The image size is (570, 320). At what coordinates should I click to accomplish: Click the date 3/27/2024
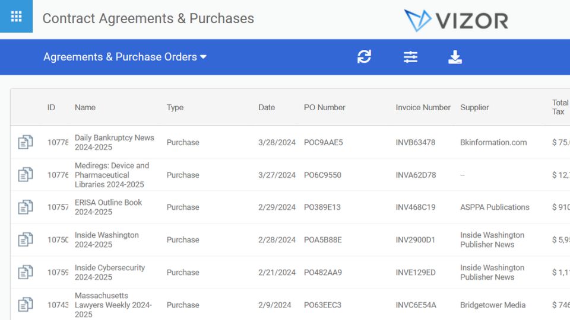tap(277, 175)
